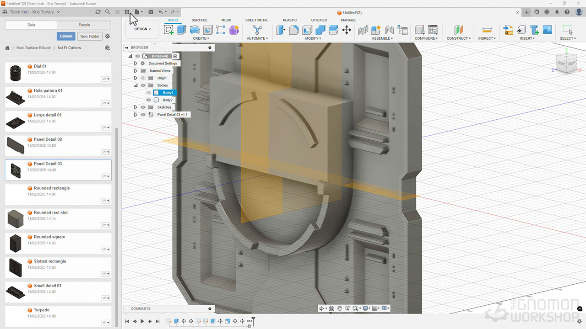Image resolution: width=586 pixels, height=329 pixels.
Task: Click the timeline end position marker
Action: (253, 319)
